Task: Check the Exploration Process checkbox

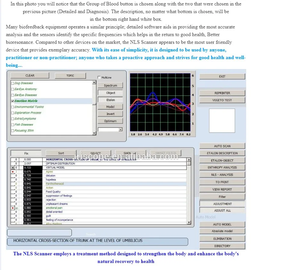Action: (x=13, y=113)
